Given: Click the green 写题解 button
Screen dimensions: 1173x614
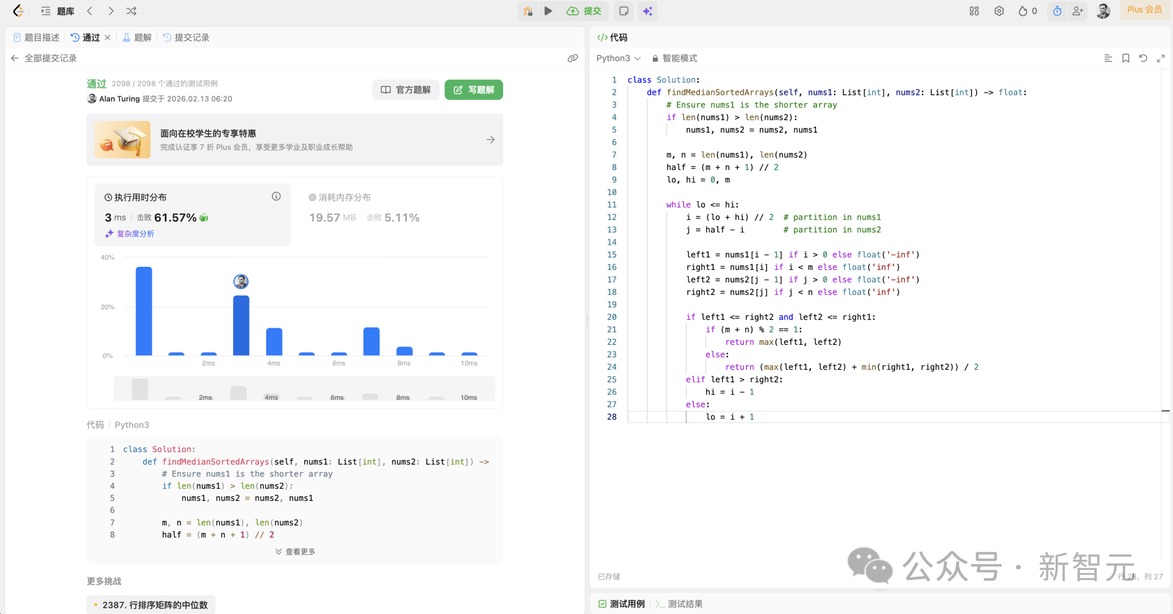Looking at the screenshot, I should pyautogui.click(x=474, y=90).
